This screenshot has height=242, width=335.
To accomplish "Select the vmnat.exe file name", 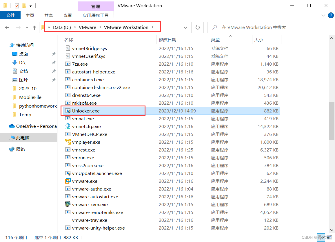I will pos(83,119).
